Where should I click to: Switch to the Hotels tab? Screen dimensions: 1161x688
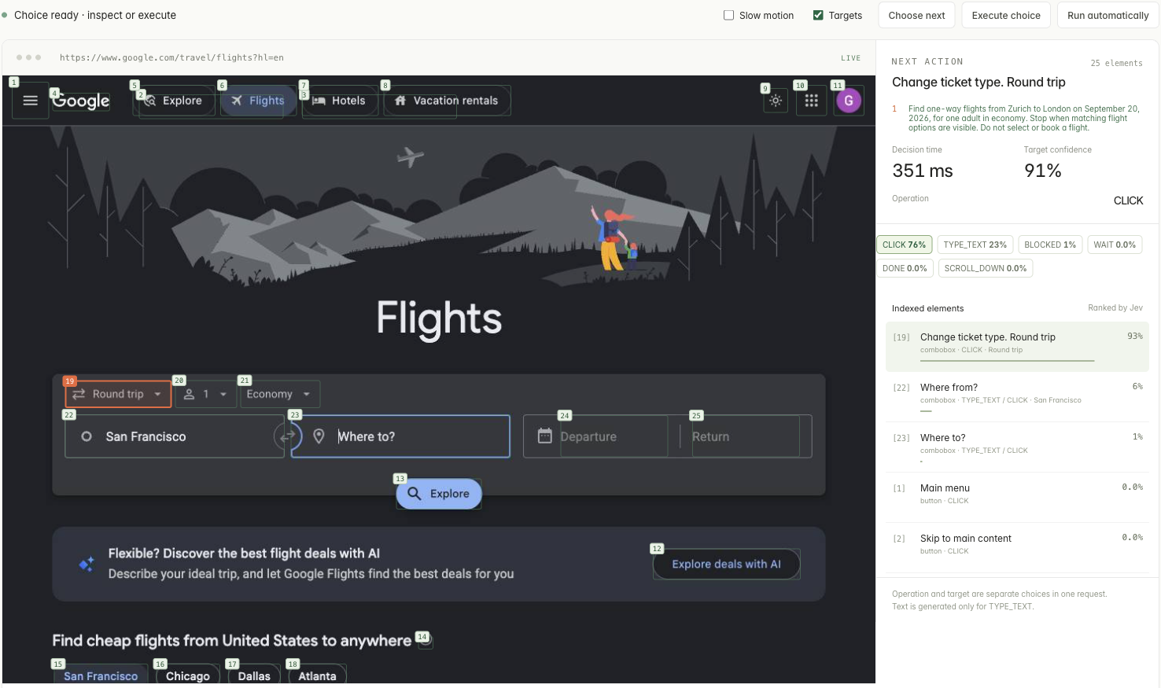[340, 101]
